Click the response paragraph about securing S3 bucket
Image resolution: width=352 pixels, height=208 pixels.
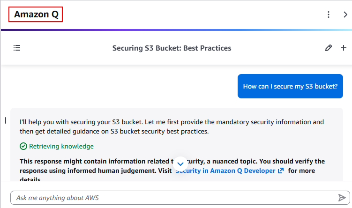[172, 126]
